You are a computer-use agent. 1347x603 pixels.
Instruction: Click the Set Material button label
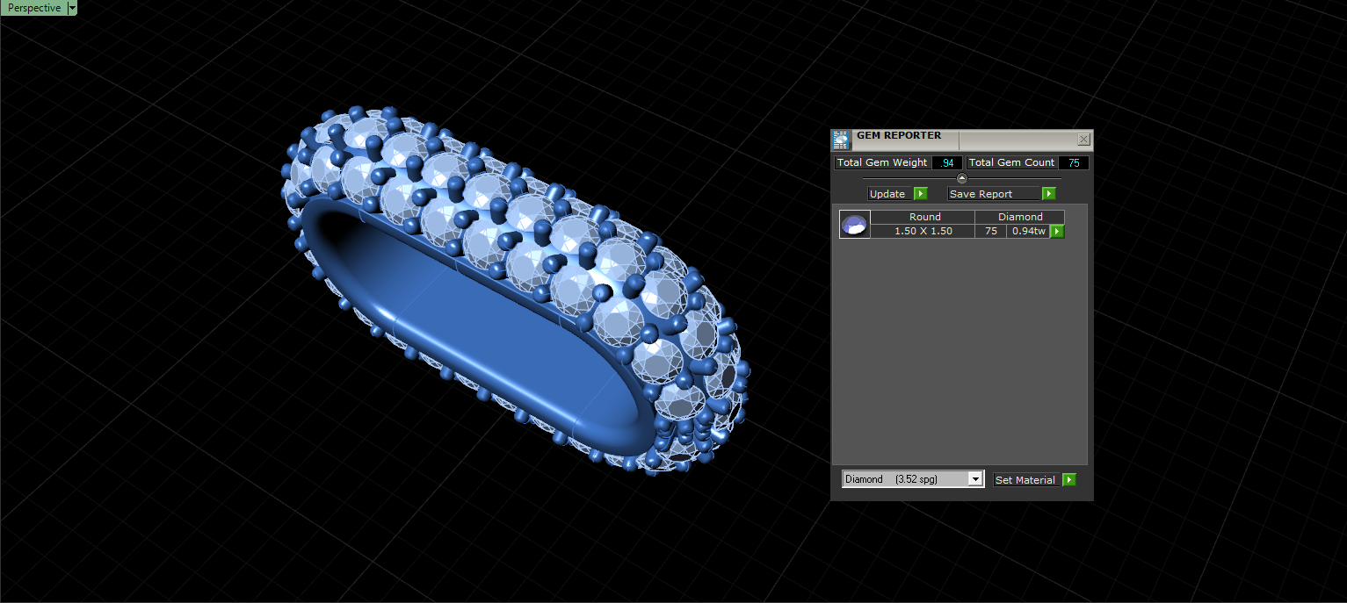[1025, 480]
